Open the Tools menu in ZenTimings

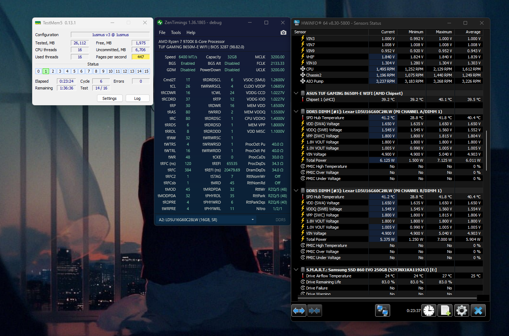[x=176, y=33]
